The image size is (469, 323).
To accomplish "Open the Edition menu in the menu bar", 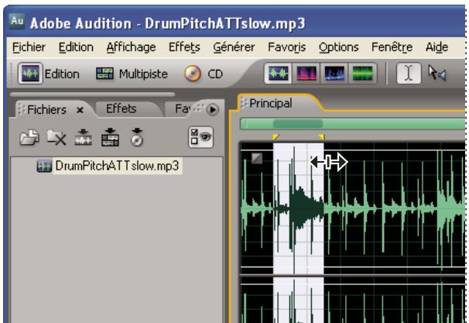I will point(76,47).
